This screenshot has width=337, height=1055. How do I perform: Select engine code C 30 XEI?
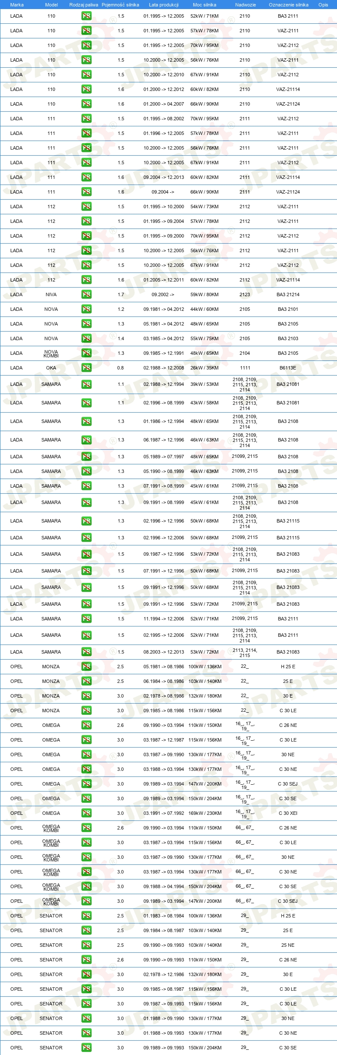coord(288,813)
